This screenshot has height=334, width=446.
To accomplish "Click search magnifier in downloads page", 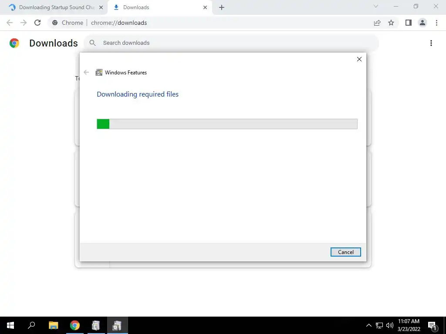I will (x=92, y=43).
